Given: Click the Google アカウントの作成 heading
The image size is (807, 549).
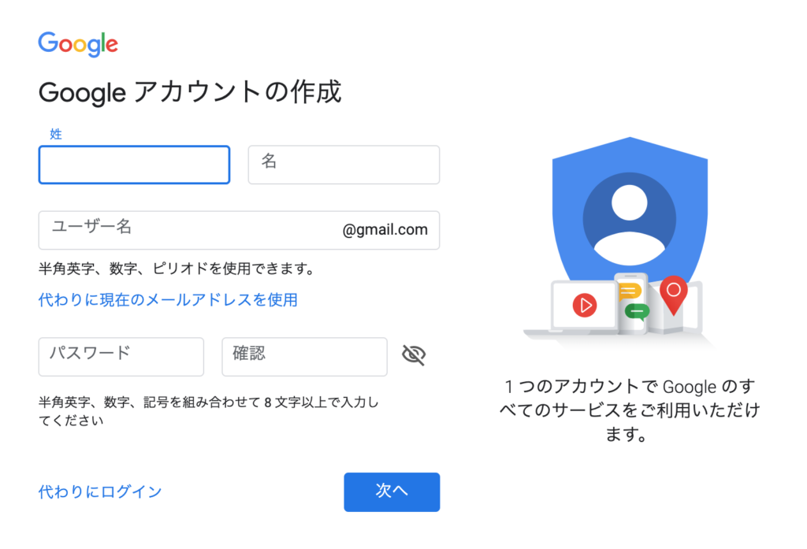Looking at the screenshot, I should click(190, 92).
